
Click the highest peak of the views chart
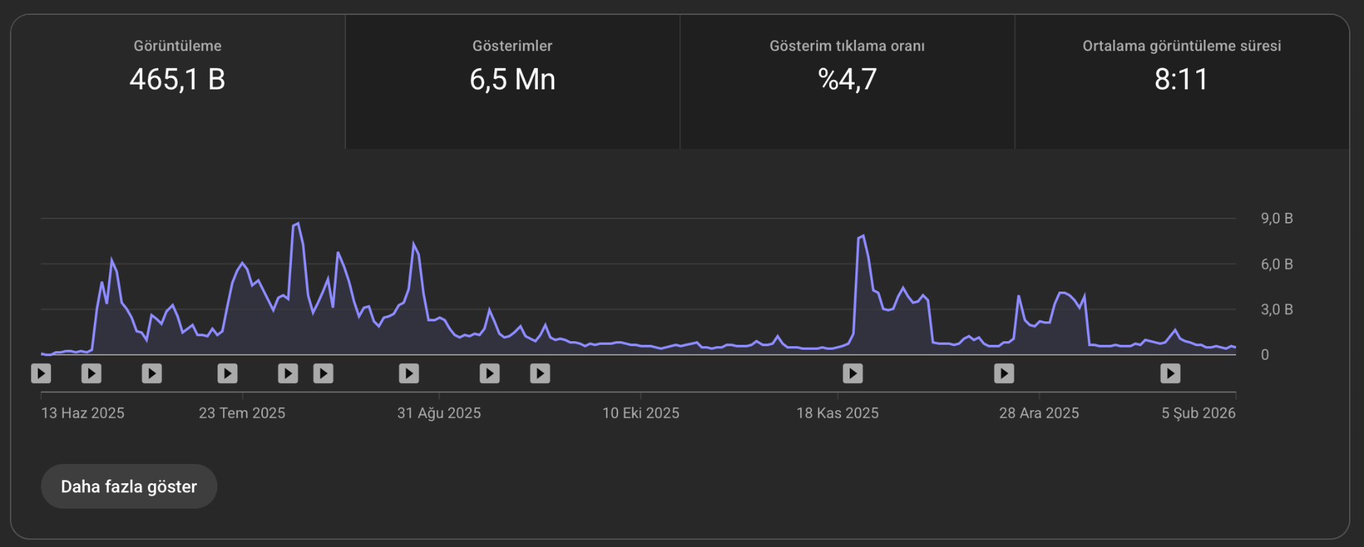pos(297,224)
